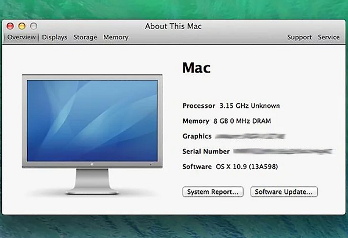
Task: Click the Mac display monitor image
Action: (92, 134)
